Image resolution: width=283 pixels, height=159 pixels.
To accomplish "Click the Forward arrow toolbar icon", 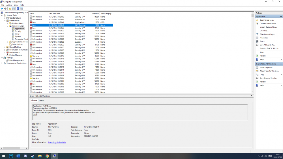I will click(5, 9).
